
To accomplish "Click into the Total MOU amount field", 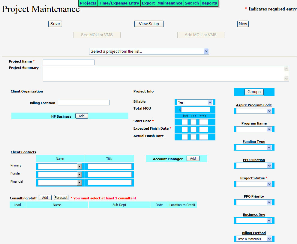I will [x=196, y=110].
